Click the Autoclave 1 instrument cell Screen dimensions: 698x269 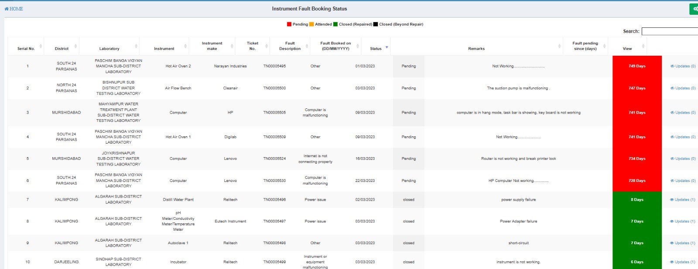(178, 243)
